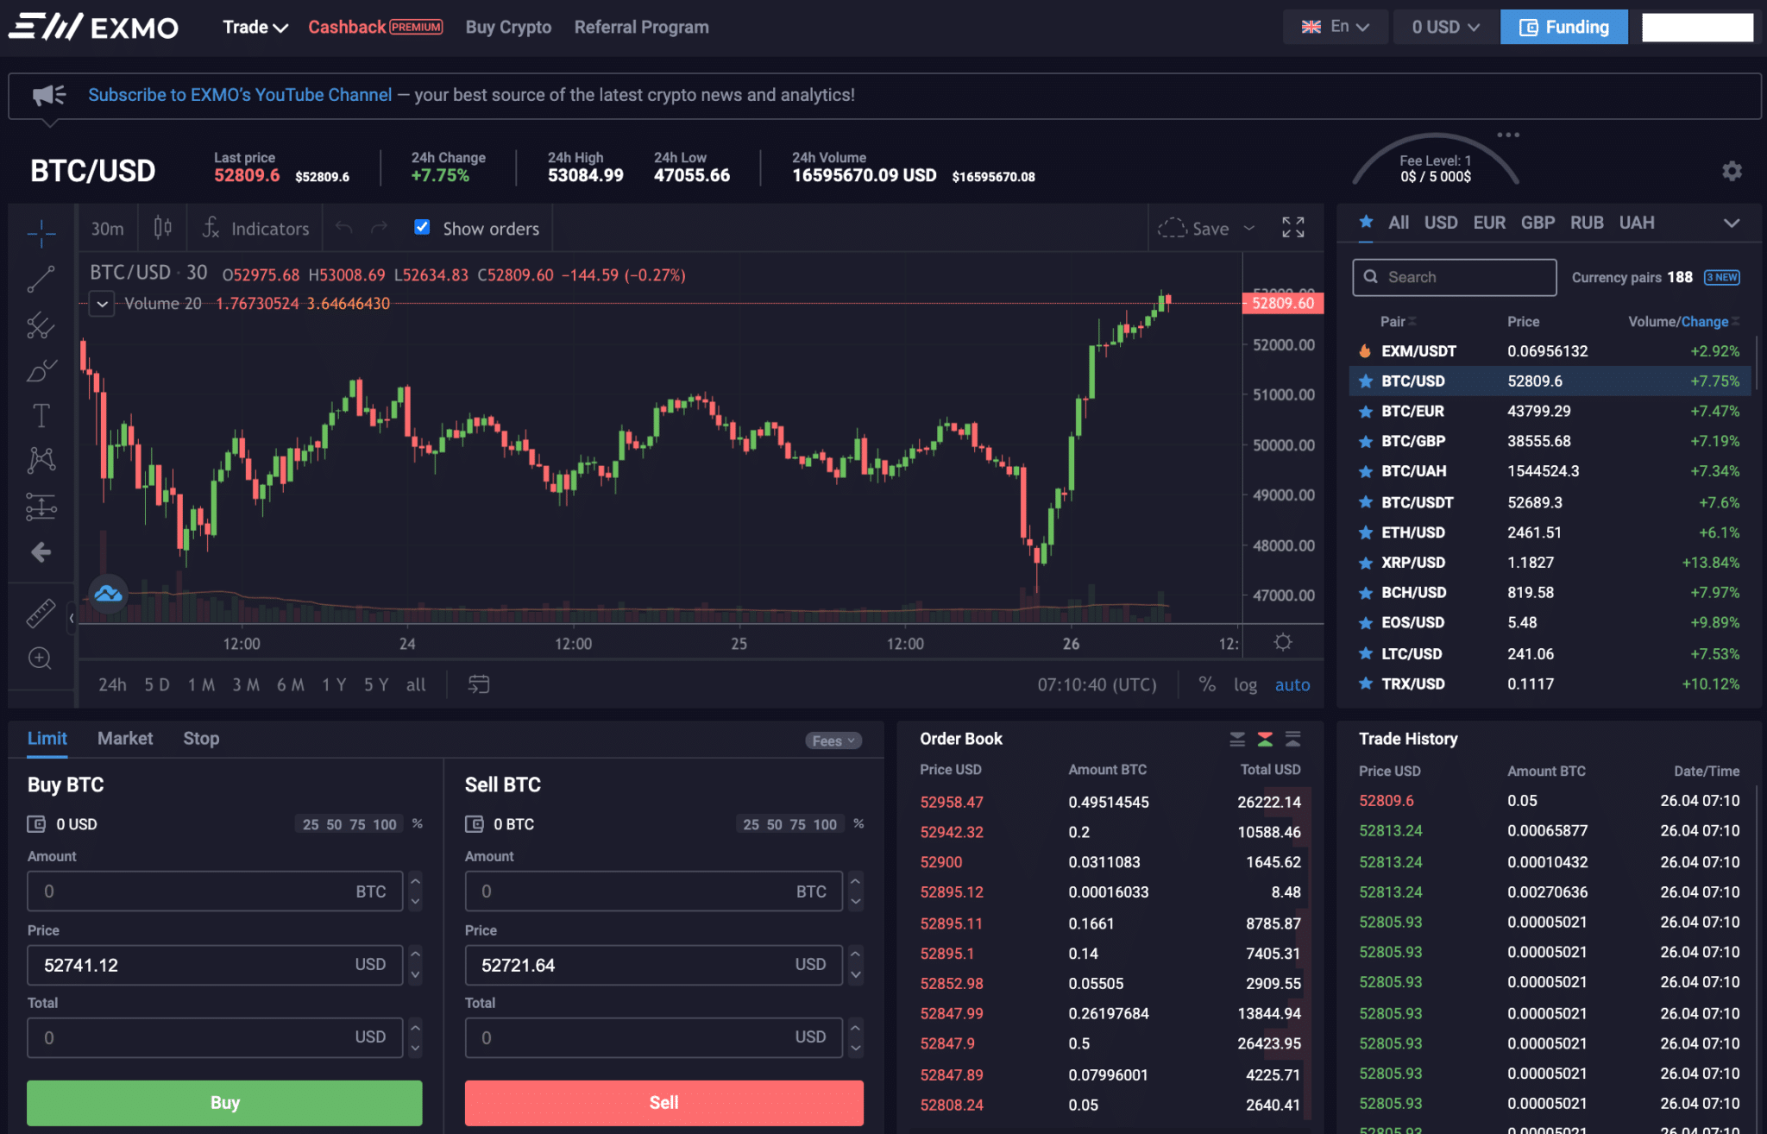The width and height of the screenshot is (1767, 1134).
Task: Open the Buy Crypto link
Action: 508,27
